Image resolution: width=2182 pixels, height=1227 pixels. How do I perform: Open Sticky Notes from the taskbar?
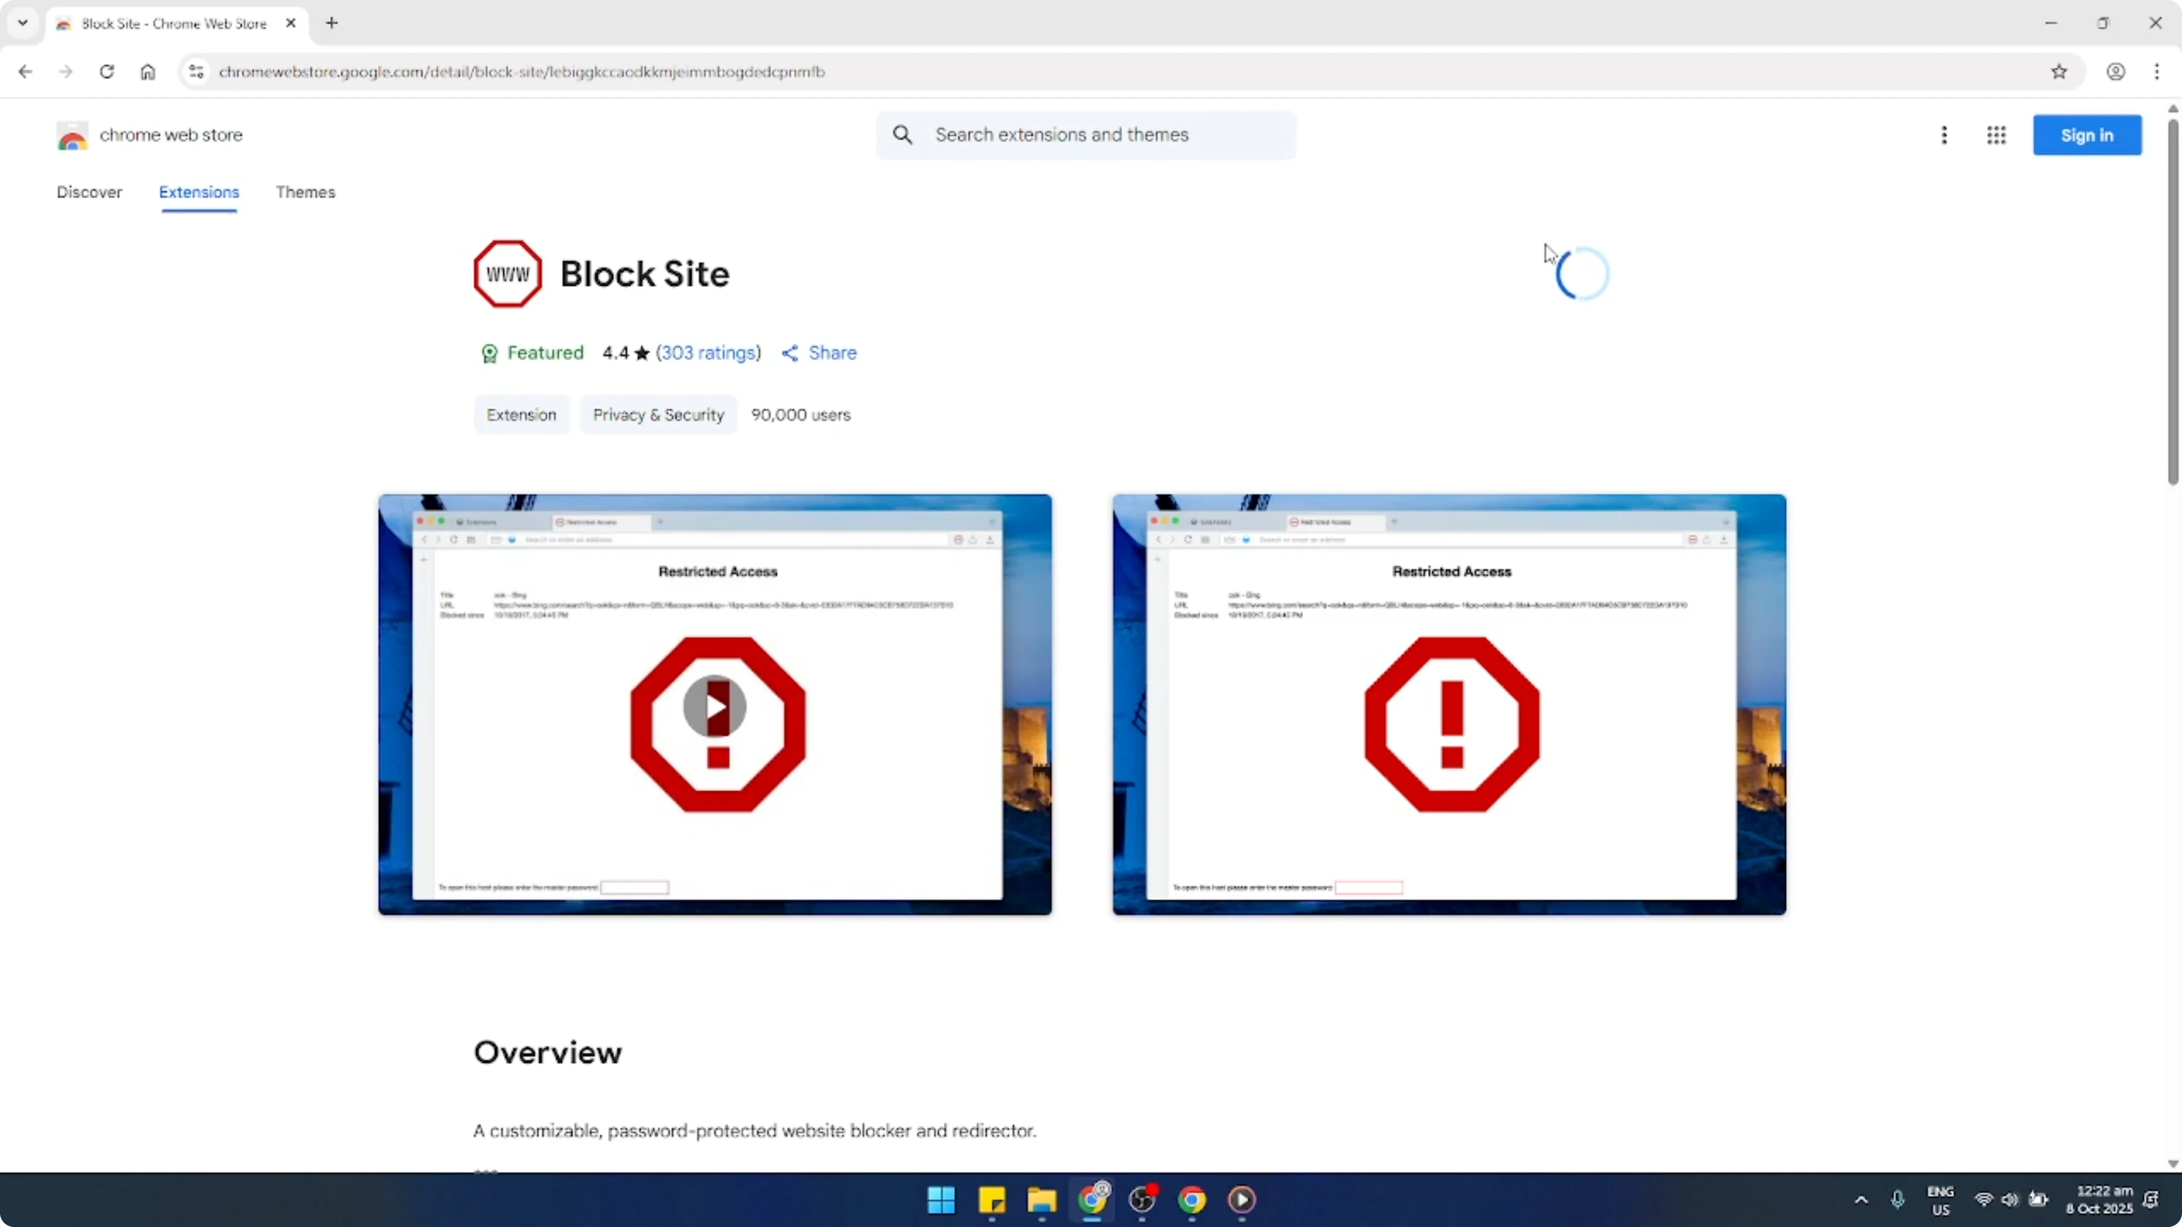[x=991, y=1199]
